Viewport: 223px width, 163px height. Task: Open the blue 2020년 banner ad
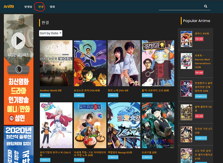[x=19, y=145]
